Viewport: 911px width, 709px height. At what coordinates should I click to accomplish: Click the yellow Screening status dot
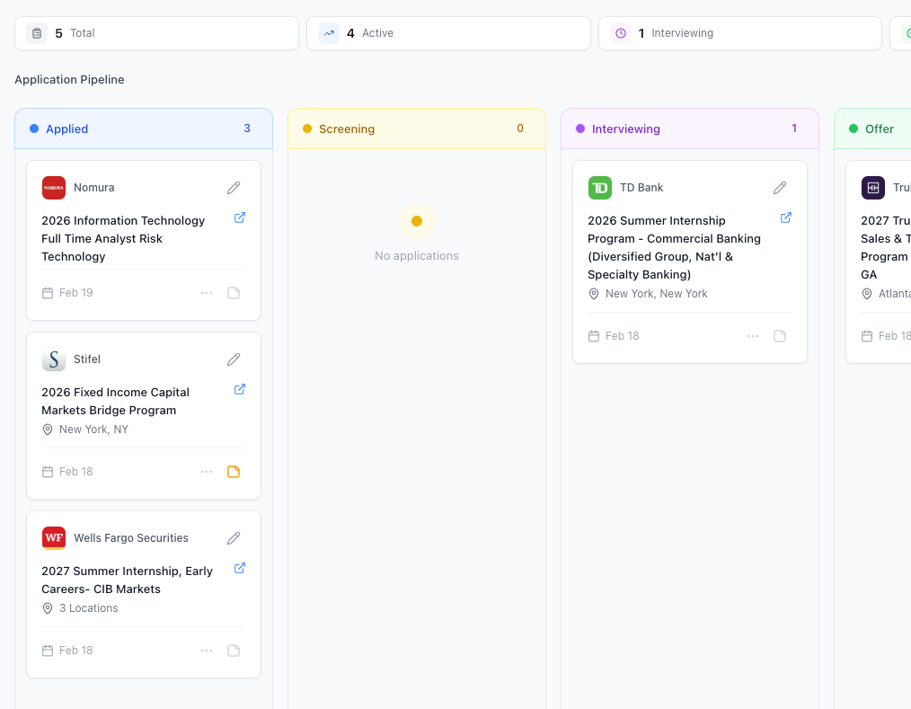[305, 129]
